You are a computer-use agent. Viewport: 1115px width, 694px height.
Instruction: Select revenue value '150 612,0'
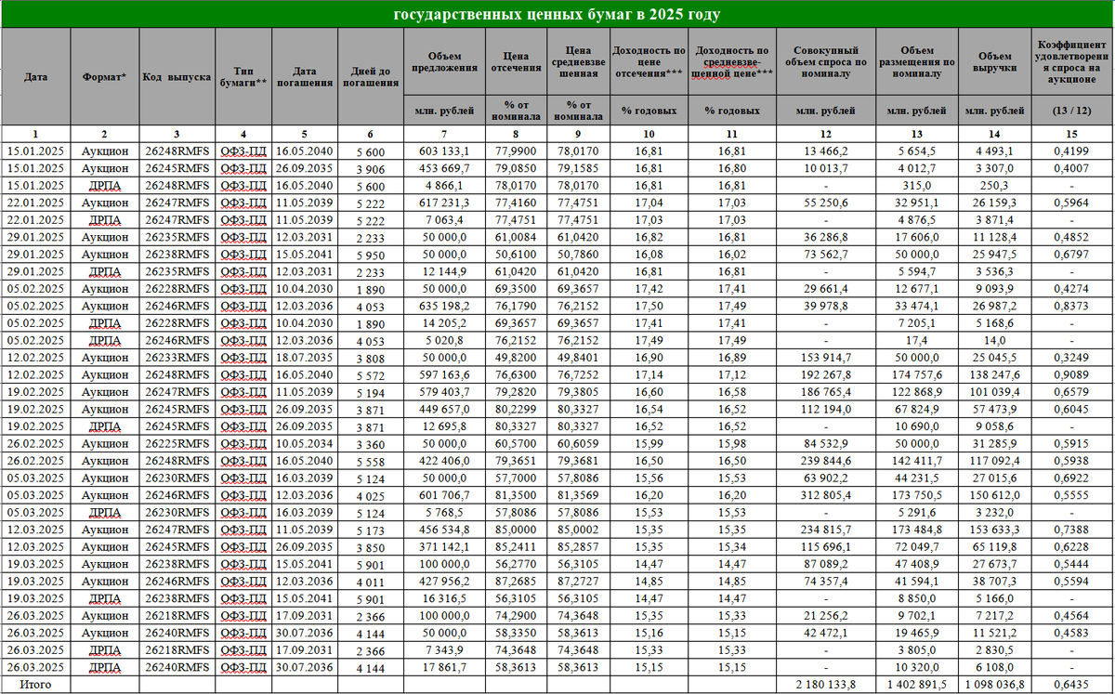coord(995,495)
